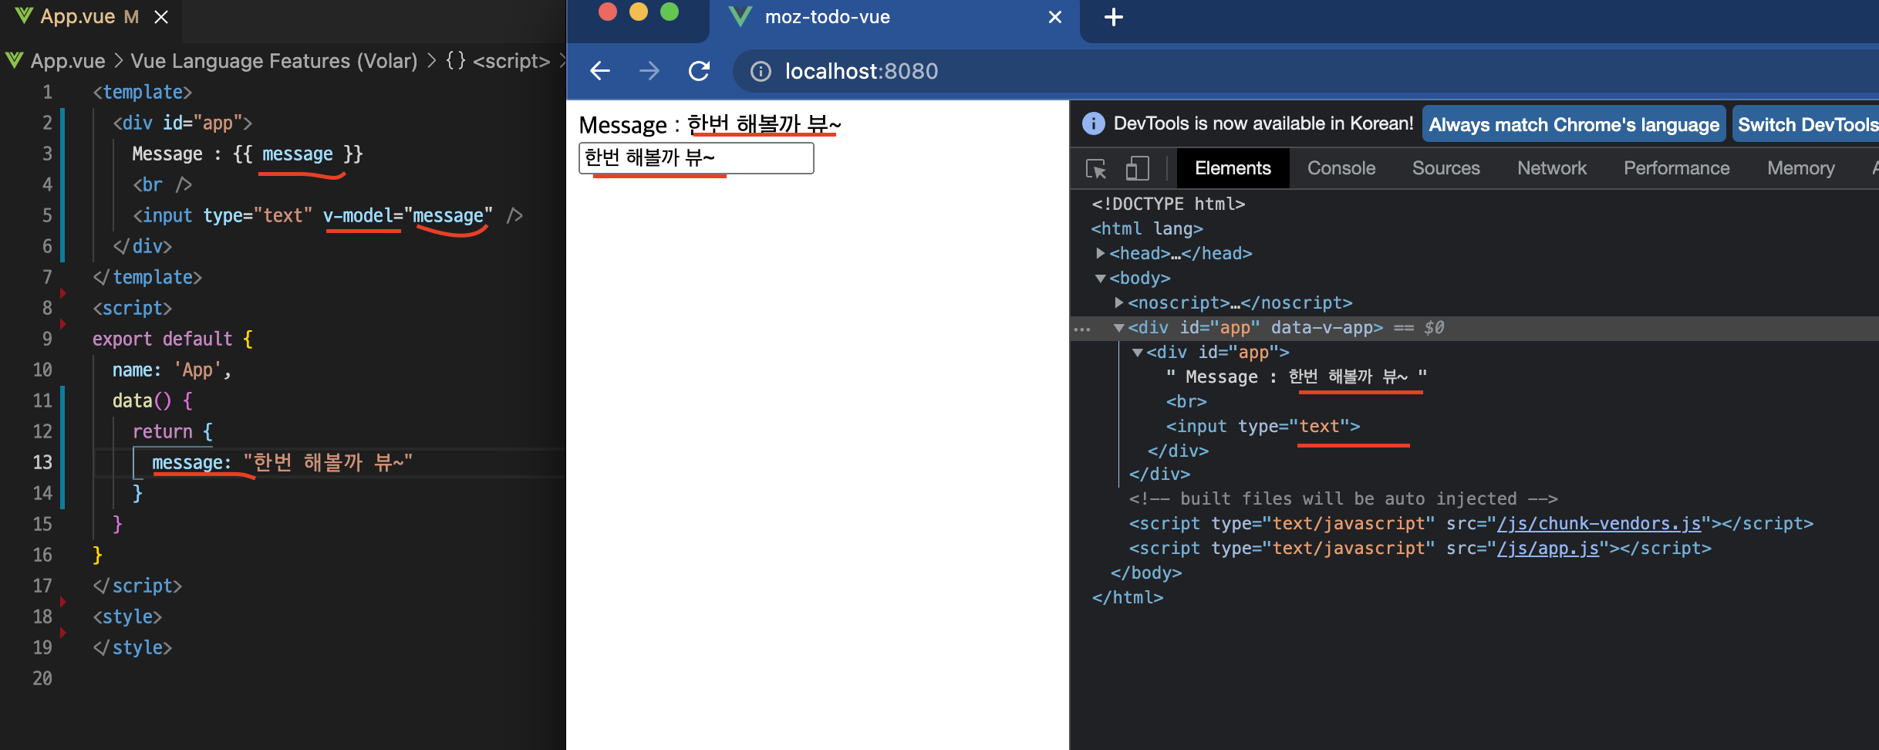Expand the <head> node in DOM tree
The image size is (1879, 750).
pyautogui.click(x=1101, y=253)
